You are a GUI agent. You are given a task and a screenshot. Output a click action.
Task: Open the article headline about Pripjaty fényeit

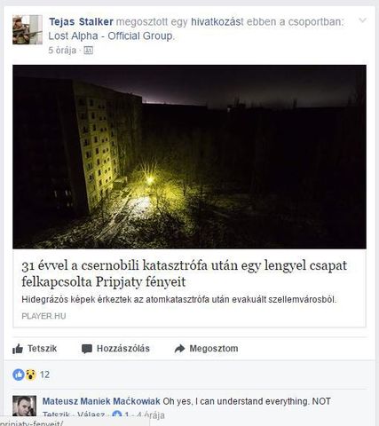[x=184, y=273]
